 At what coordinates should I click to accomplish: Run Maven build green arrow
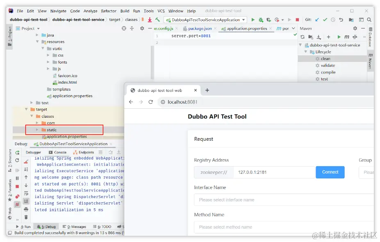pos(339,37)
